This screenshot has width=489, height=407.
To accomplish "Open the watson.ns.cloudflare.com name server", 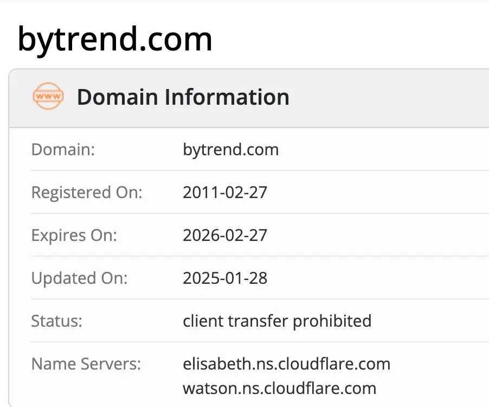I will coord(279,389).
